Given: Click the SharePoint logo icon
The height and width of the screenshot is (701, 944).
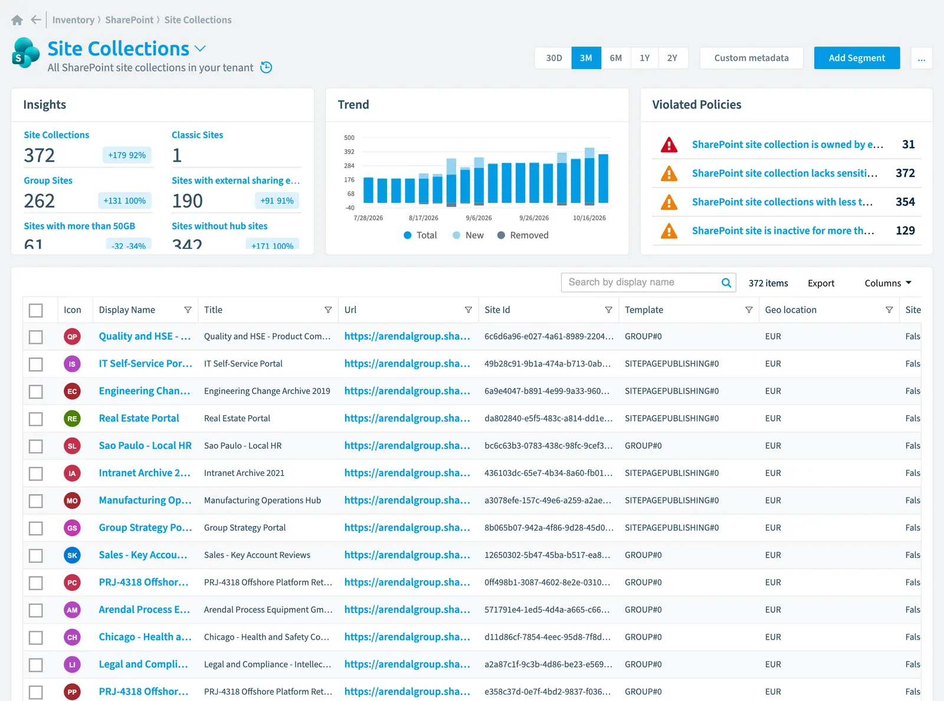Looking at the screenshot, I should click(25, 53).
